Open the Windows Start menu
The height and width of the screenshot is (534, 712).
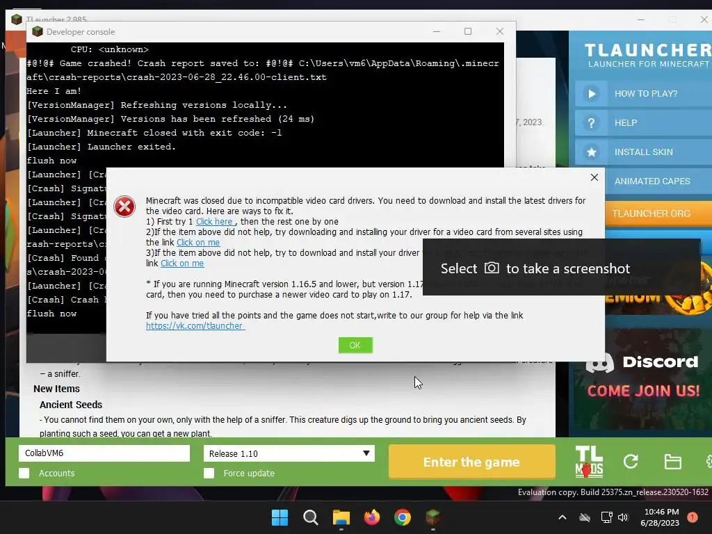click(280, 517)
